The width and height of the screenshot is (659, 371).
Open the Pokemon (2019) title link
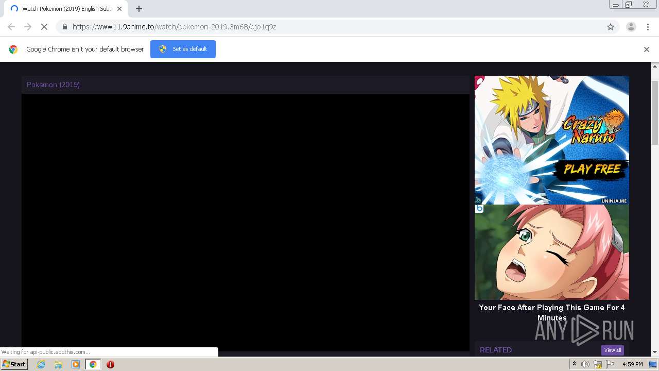53,85
